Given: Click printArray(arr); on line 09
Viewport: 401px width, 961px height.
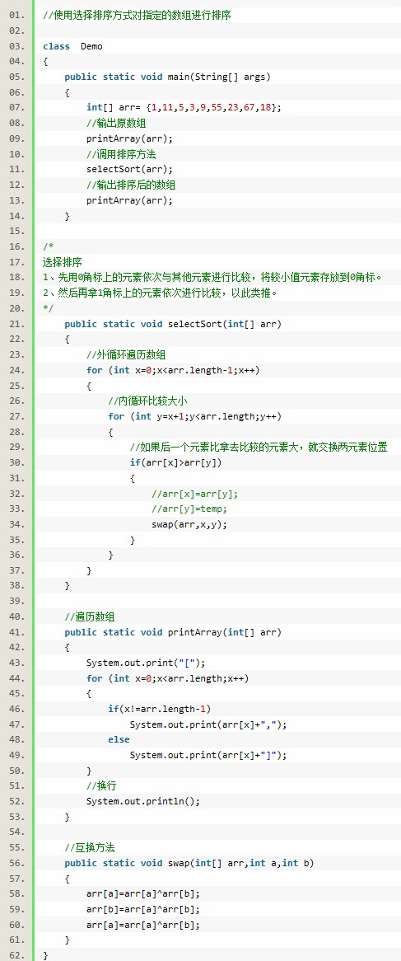Looking at the screenshot, I should pos(130,138).
